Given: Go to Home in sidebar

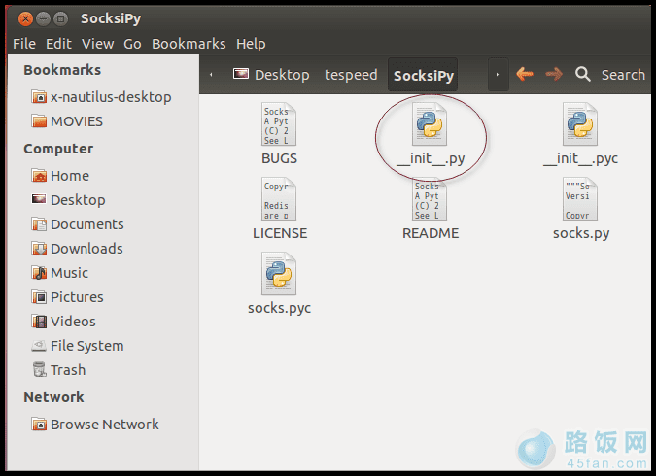Looking at the screenshot, I should click(x=70, y=176).
